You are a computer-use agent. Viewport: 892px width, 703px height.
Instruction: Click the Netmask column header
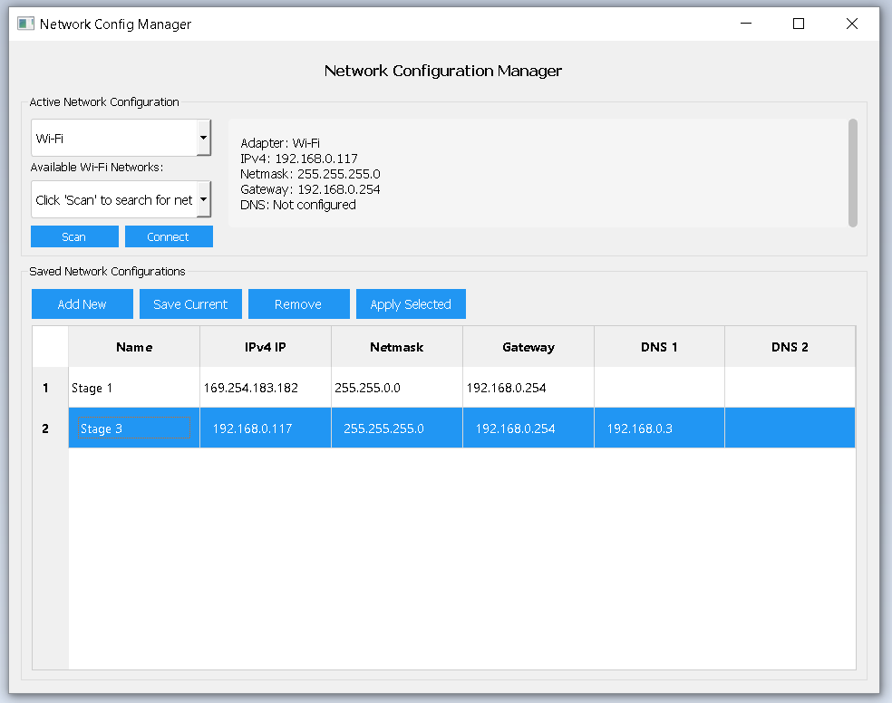(x=397, y=347)
